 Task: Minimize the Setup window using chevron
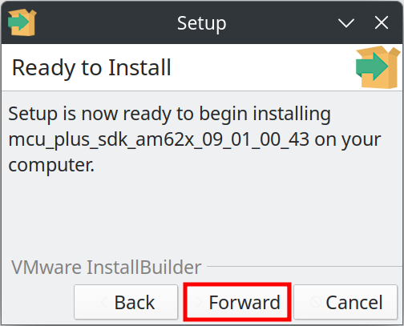346,23
